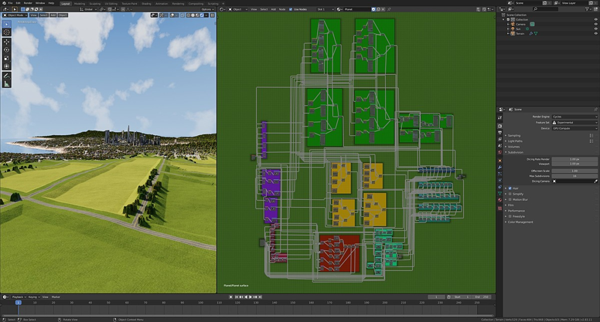
Task: Open the Output properties tab icon
Action: tap(500, 132)
